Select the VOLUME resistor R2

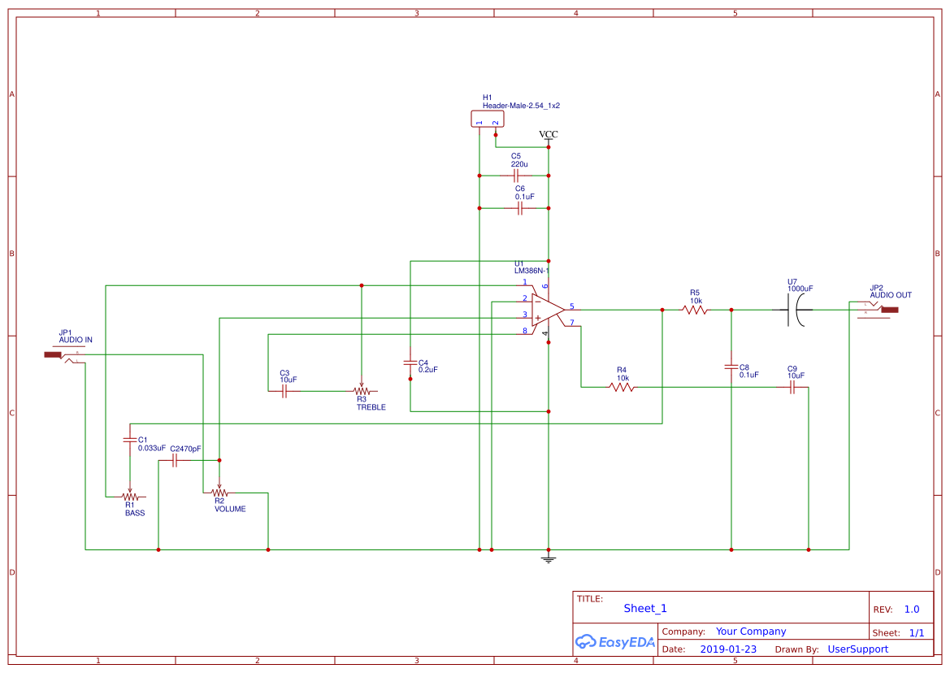pyautogui.click(x=220, y=492)
